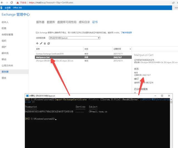Sort by 过期时间 column header
178x148 pixels.
tap(122, 49)
